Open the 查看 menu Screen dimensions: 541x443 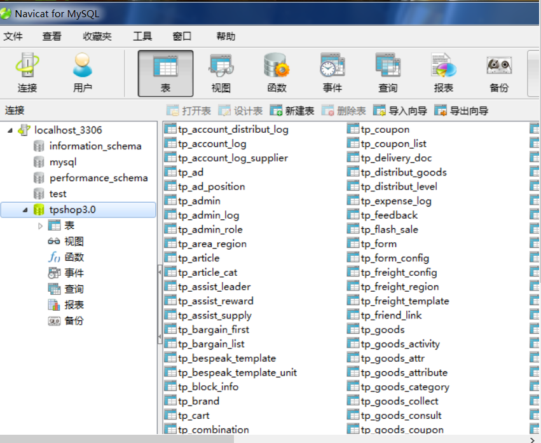pyautogui.click(x=51, y=36)
